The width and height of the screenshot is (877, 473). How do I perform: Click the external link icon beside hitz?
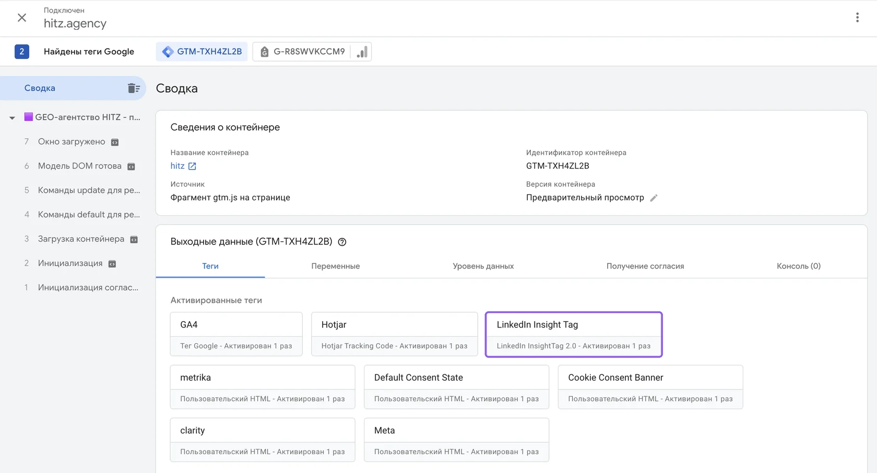[x=192, y=166]
